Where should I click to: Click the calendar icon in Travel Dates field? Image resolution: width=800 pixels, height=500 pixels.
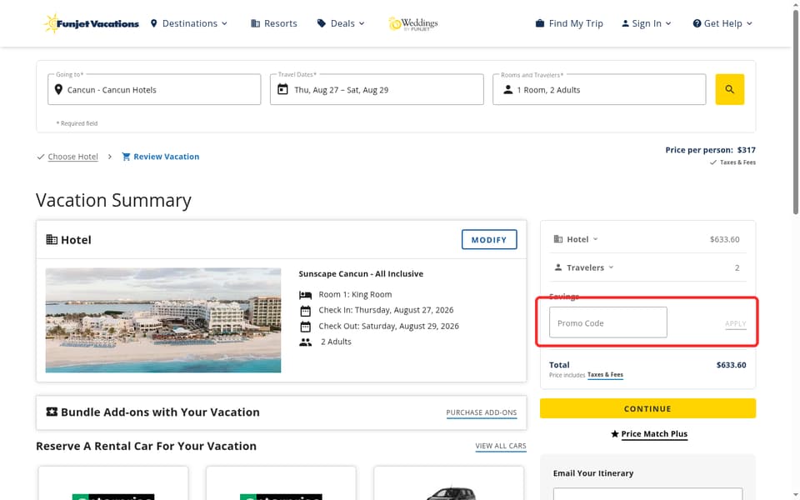click(282, 89)
